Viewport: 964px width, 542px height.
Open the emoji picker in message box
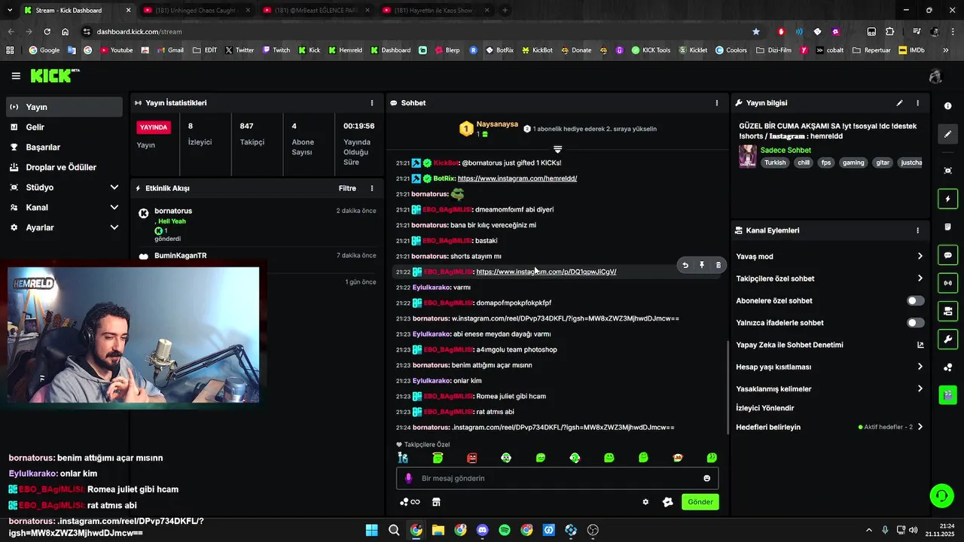[706, 478]
